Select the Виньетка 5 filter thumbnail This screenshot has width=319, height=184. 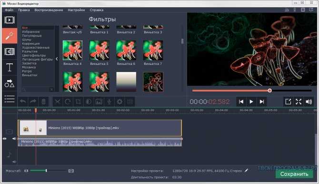100,52
